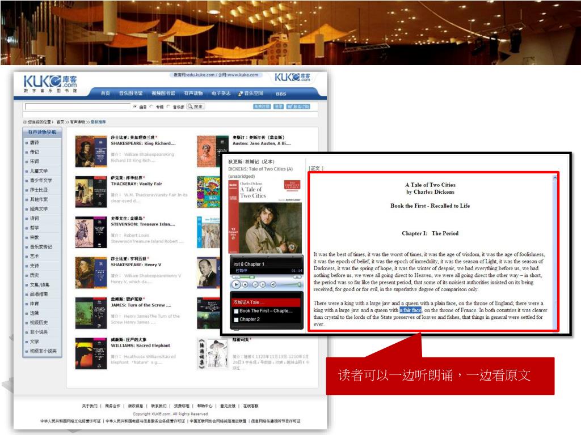The height and width of the screenshot is (435, 581).
Task: Open the 视频图书馆 navigation tab
Action: pos(163,93)
